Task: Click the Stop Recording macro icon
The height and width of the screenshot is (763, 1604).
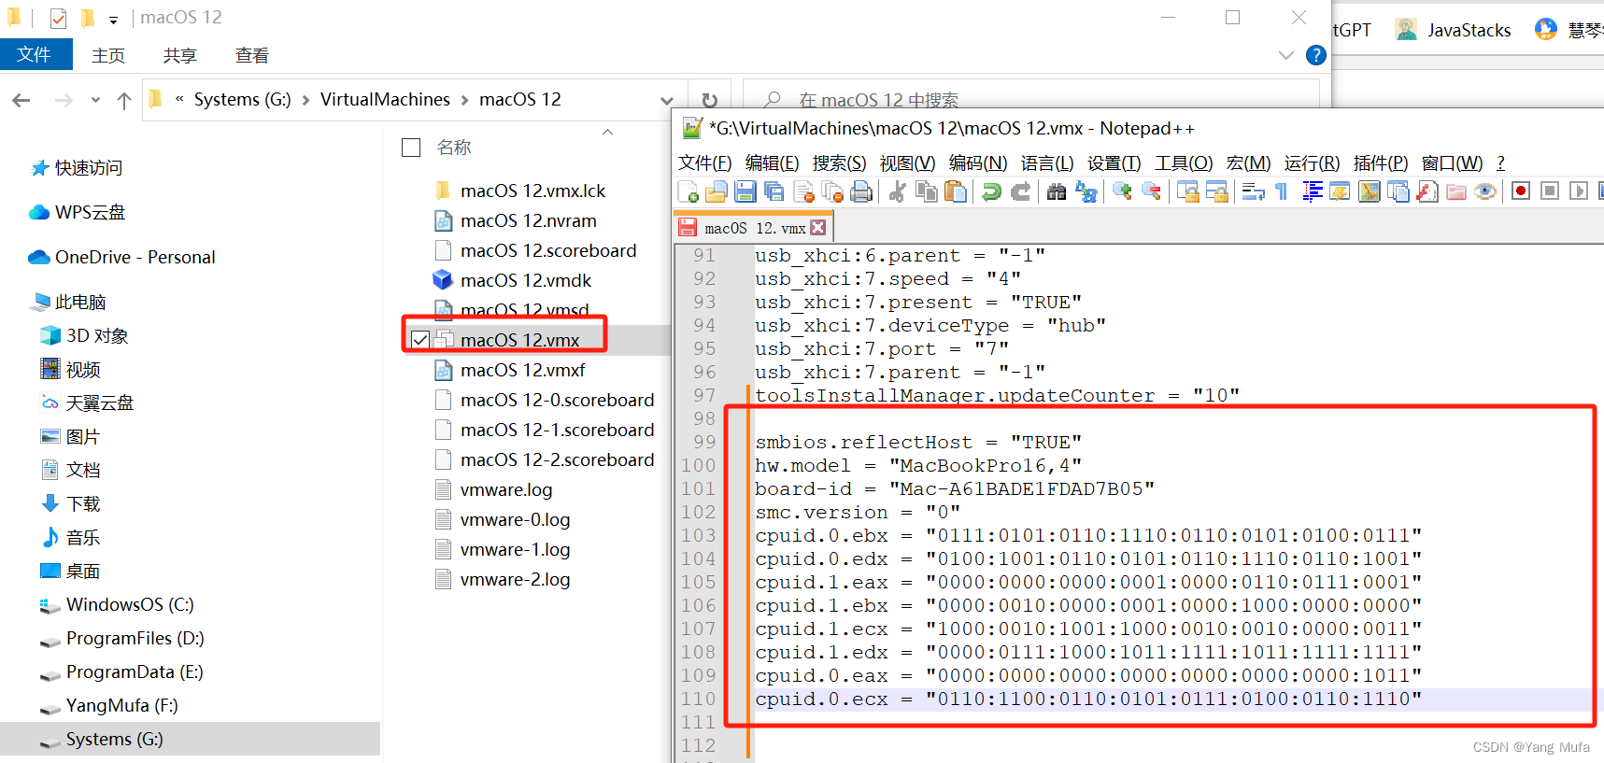Action: click(1550, 191)
